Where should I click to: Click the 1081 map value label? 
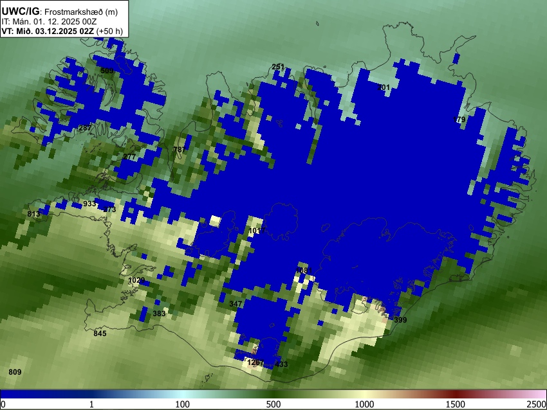[x=304, y=271]
